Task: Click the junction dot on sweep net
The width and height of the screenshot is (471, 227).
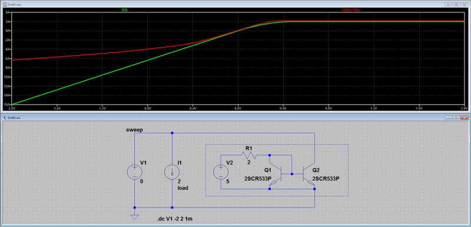Action: coord(172,133)
